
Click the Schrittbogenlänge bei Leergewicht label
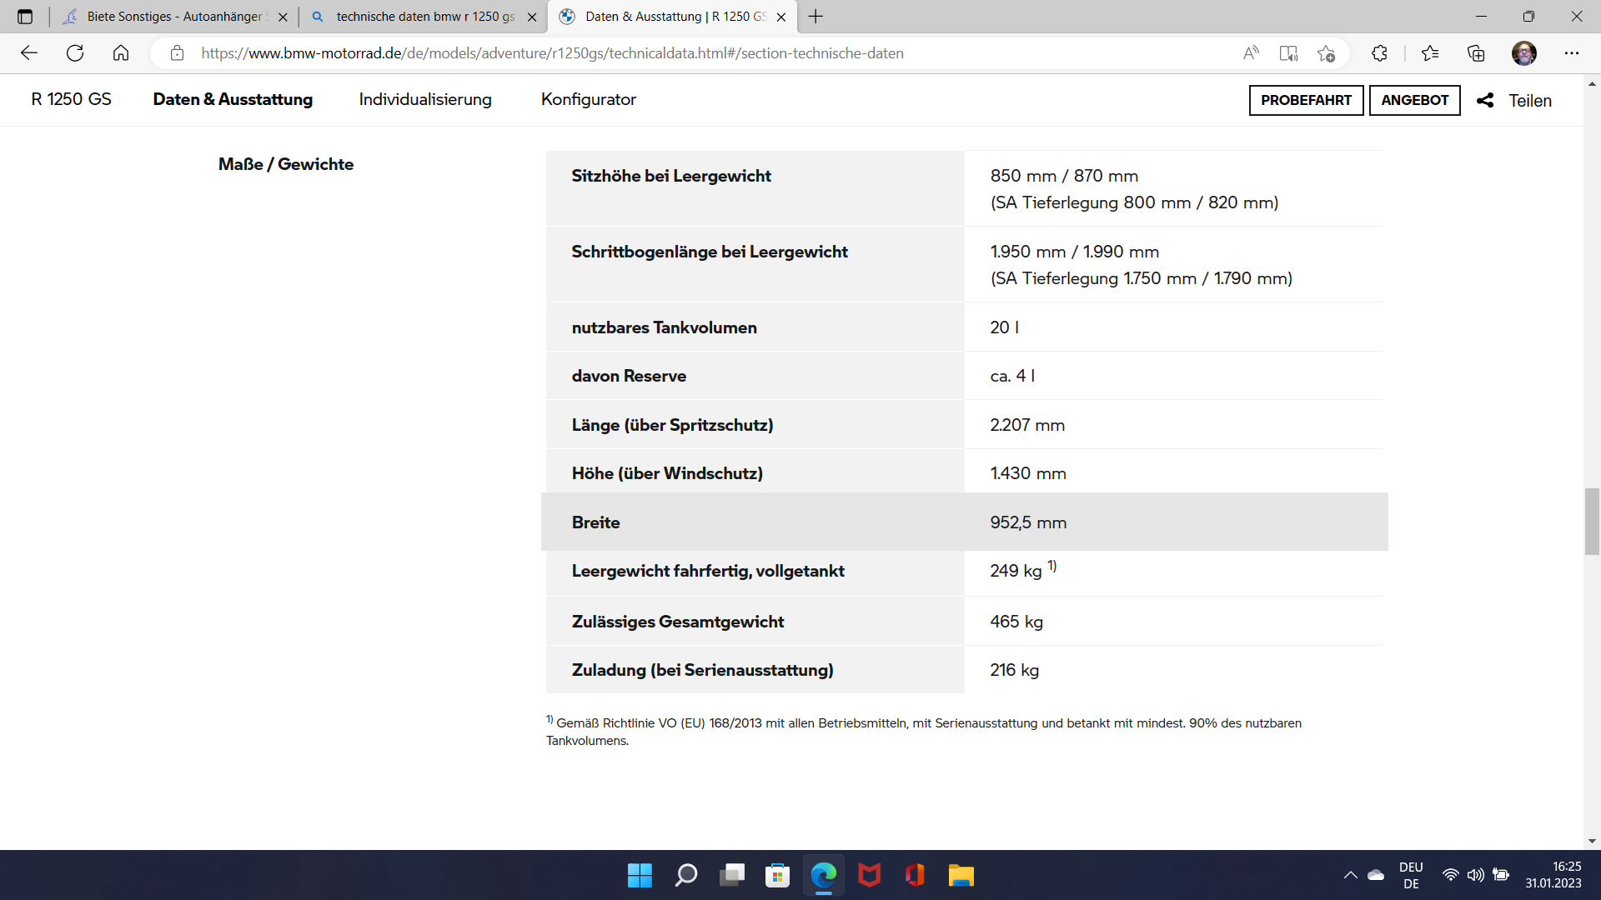710,252
